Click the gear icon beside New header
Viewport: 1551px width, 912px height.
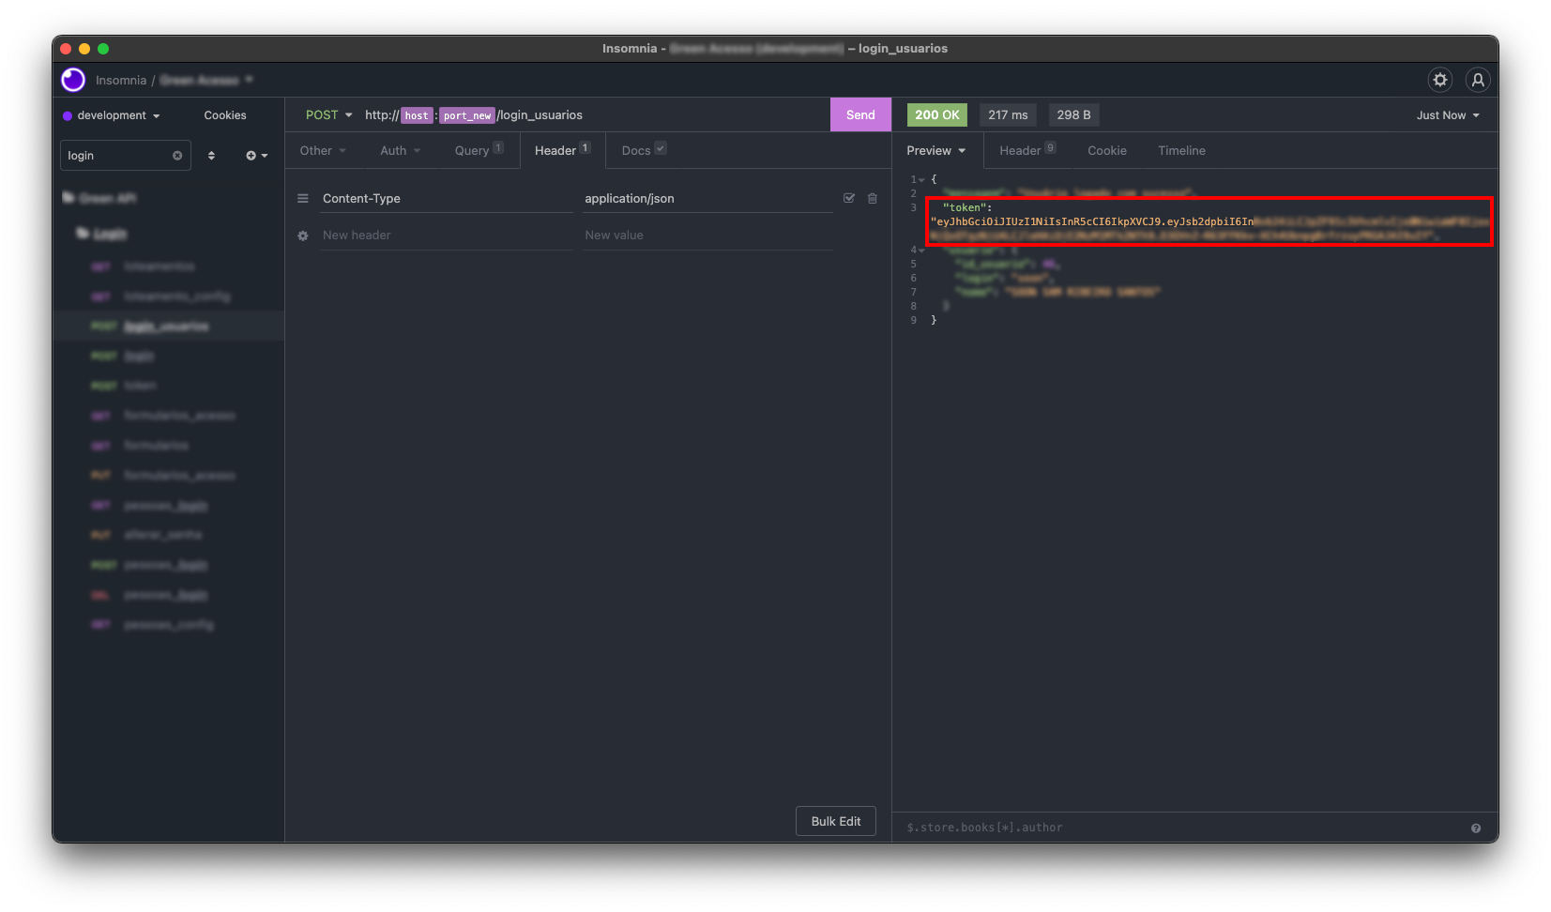303,236
